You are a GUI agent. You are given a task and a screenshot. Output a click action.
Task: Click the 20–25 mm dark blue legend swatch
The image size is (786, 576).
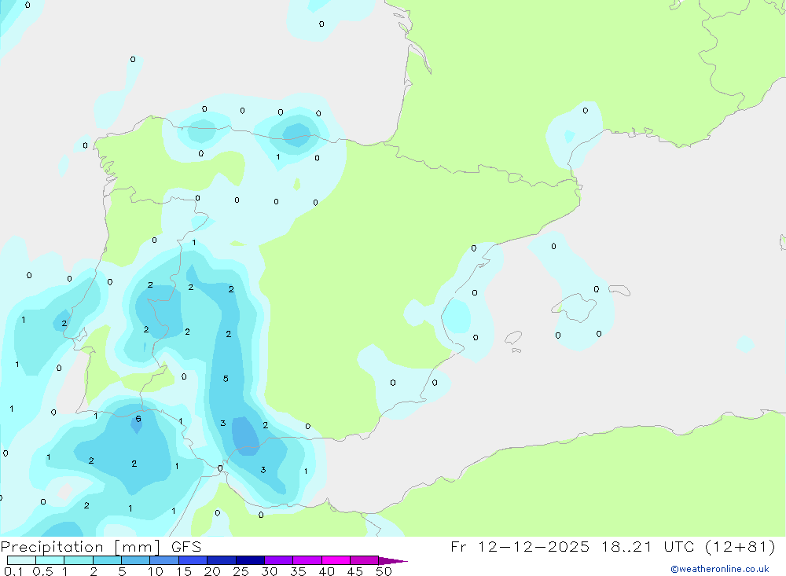coord(222,560)
